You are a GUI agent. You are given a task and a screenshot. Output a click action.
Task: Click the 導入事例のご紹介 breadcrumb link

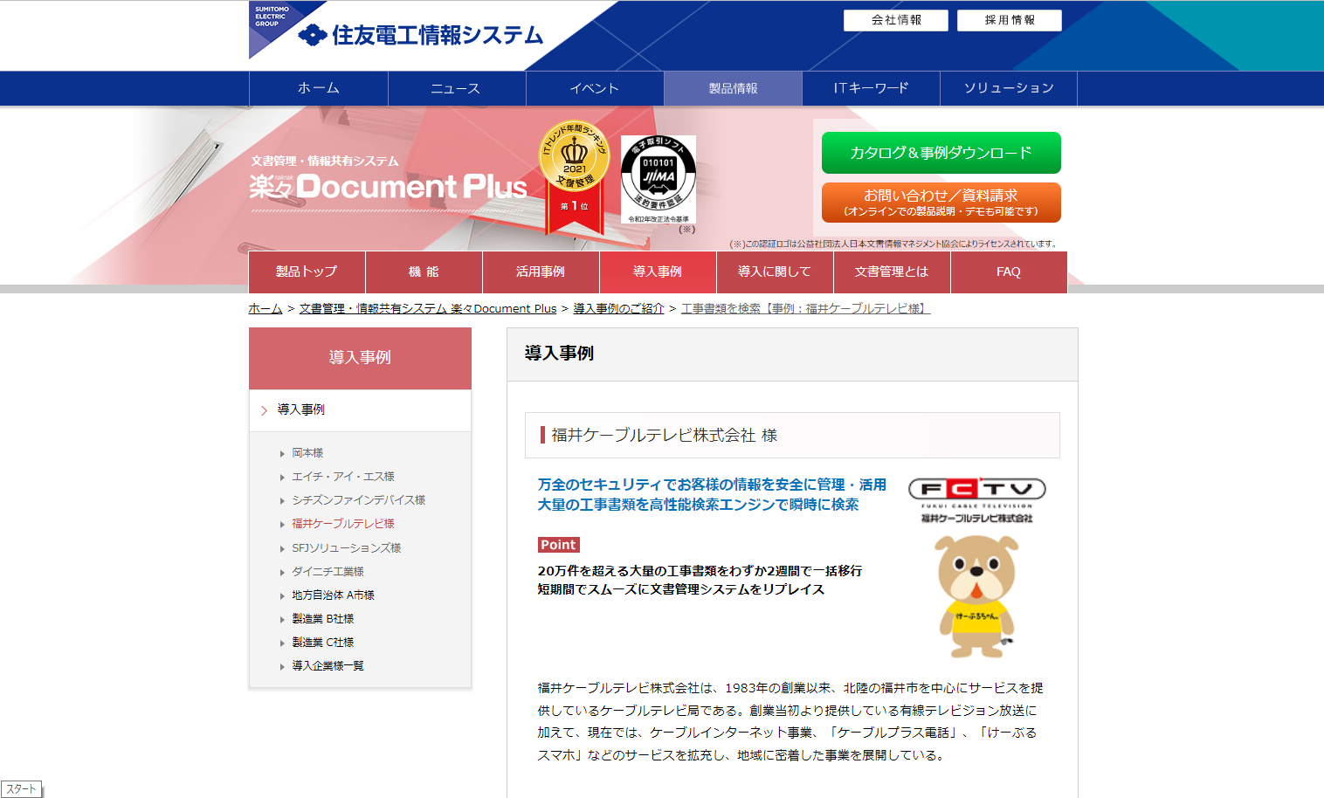pyautogui.click(x=618, y=308)
